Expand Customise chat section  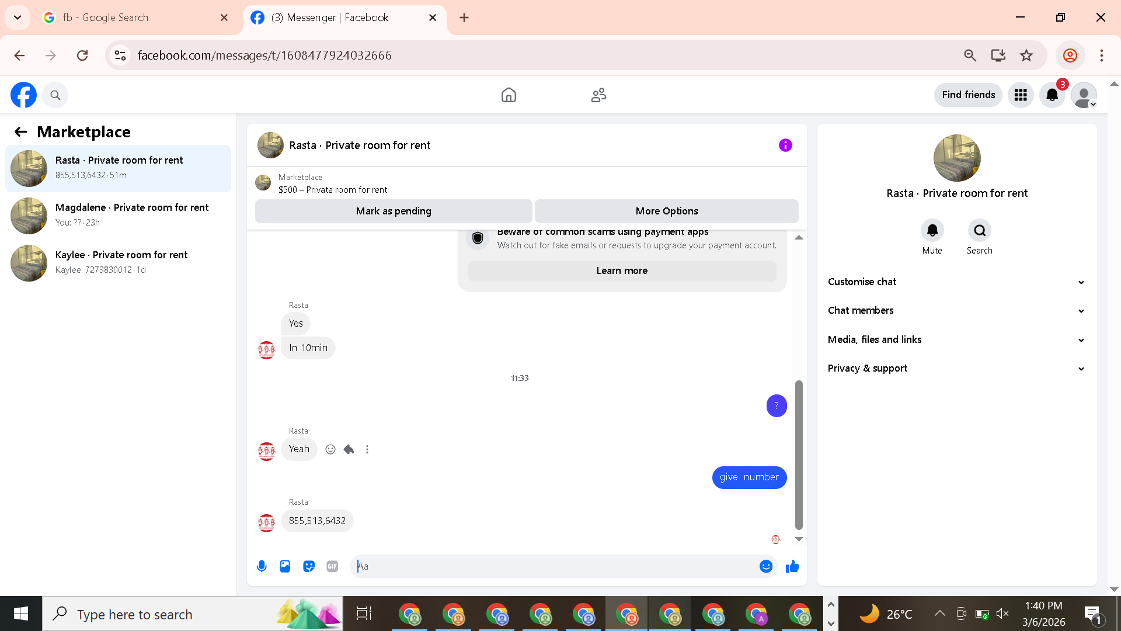coord(956,282)
